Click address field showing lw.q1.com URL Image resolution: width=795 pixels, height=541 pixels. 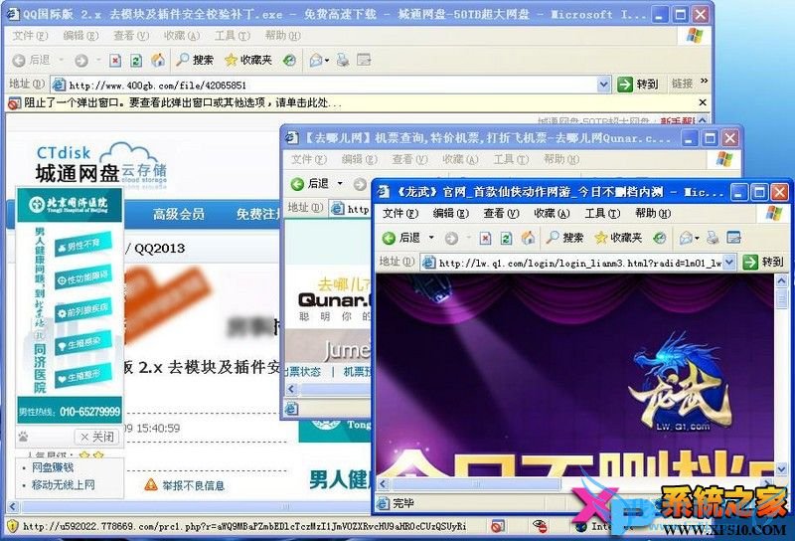pyautogui.click(x=578, y=263)
